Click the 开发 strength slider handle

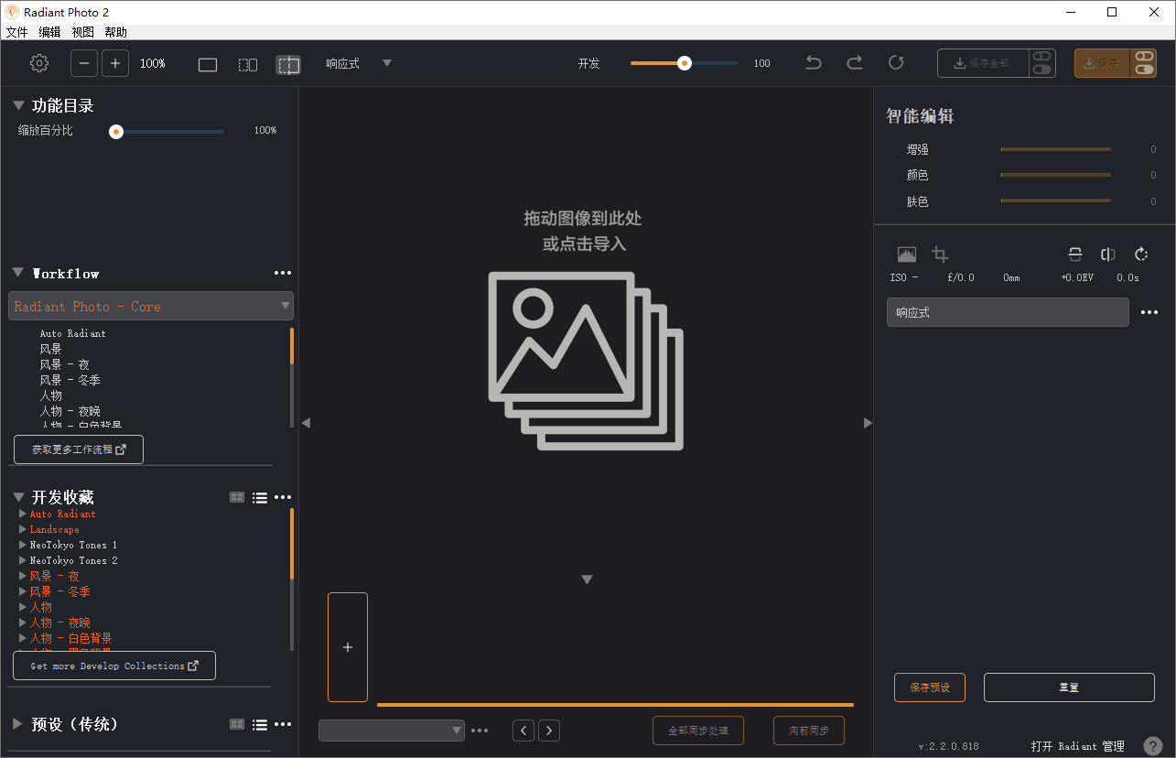click(x=684, y=63)
